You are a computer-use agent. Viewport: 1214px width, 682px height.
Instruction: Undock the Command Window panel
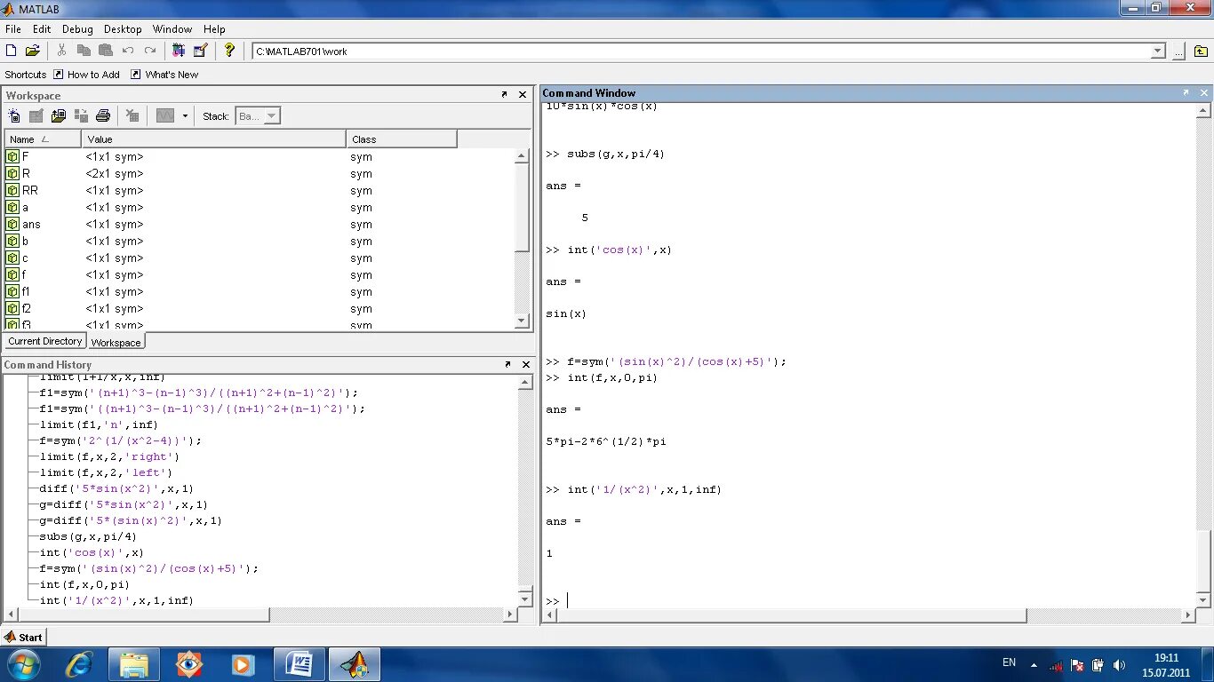(x=1186, y=92)
